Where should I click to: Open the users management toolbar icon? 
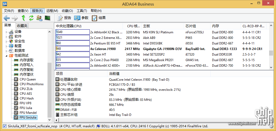39,18
